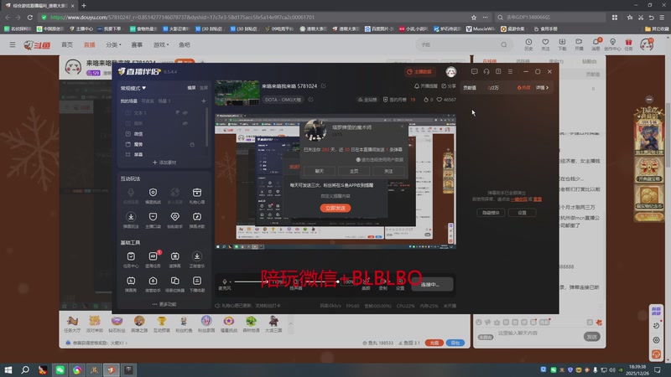This screenshot has width=671, height=377.
Task: Open 礼物心愿 gift wish tool
Action: coord(197,195)
